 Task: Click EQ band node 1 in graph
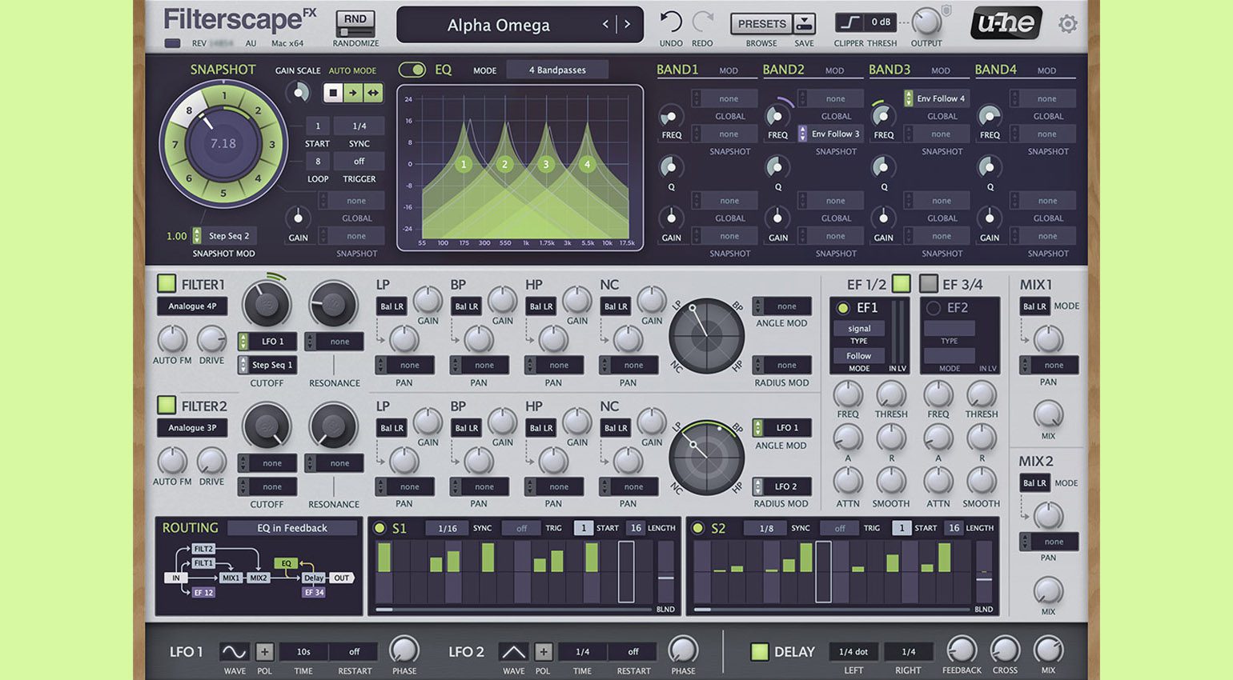[x=464, y=164]
